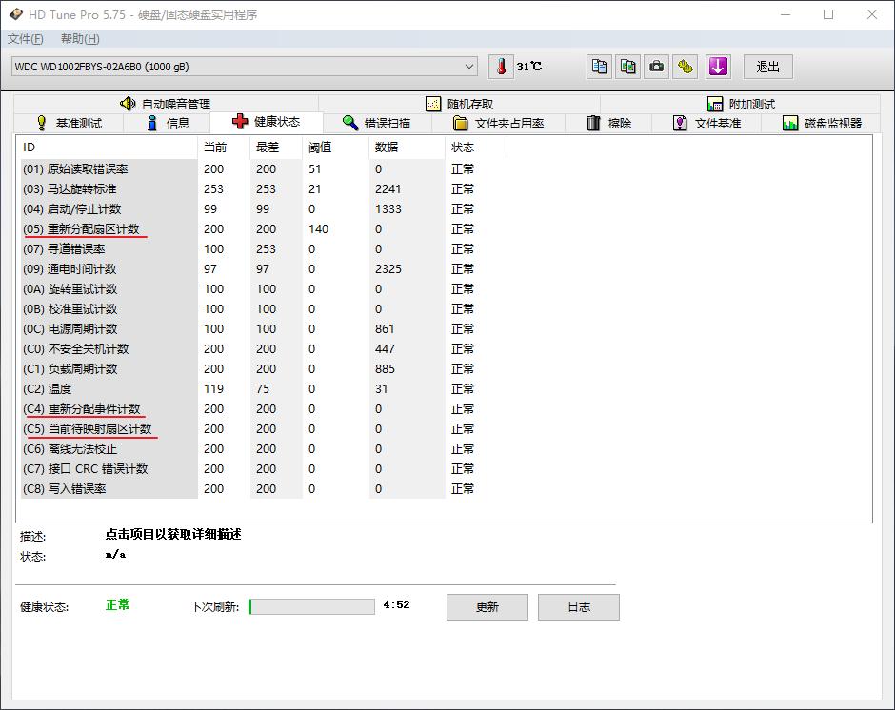Select row (C0) 不安全关机计数
This screenshot has width=895, height=710.
click(264, 348)
